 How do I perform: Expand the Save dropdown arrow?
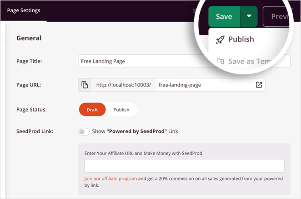pyautogui.click(x=249, y=16)
